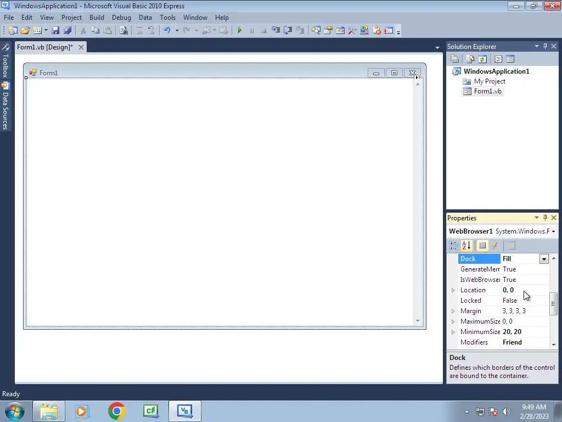Expand the MinimumSize property

[x=453, y=332]
